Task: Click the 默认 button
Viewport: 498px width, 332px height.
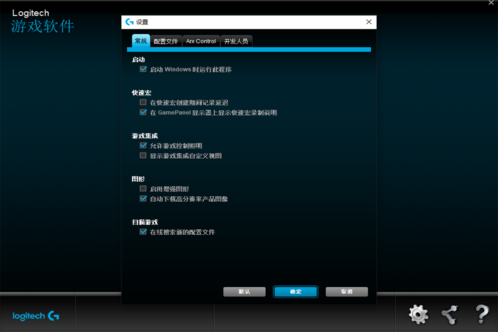Action: tap(244, 292)
